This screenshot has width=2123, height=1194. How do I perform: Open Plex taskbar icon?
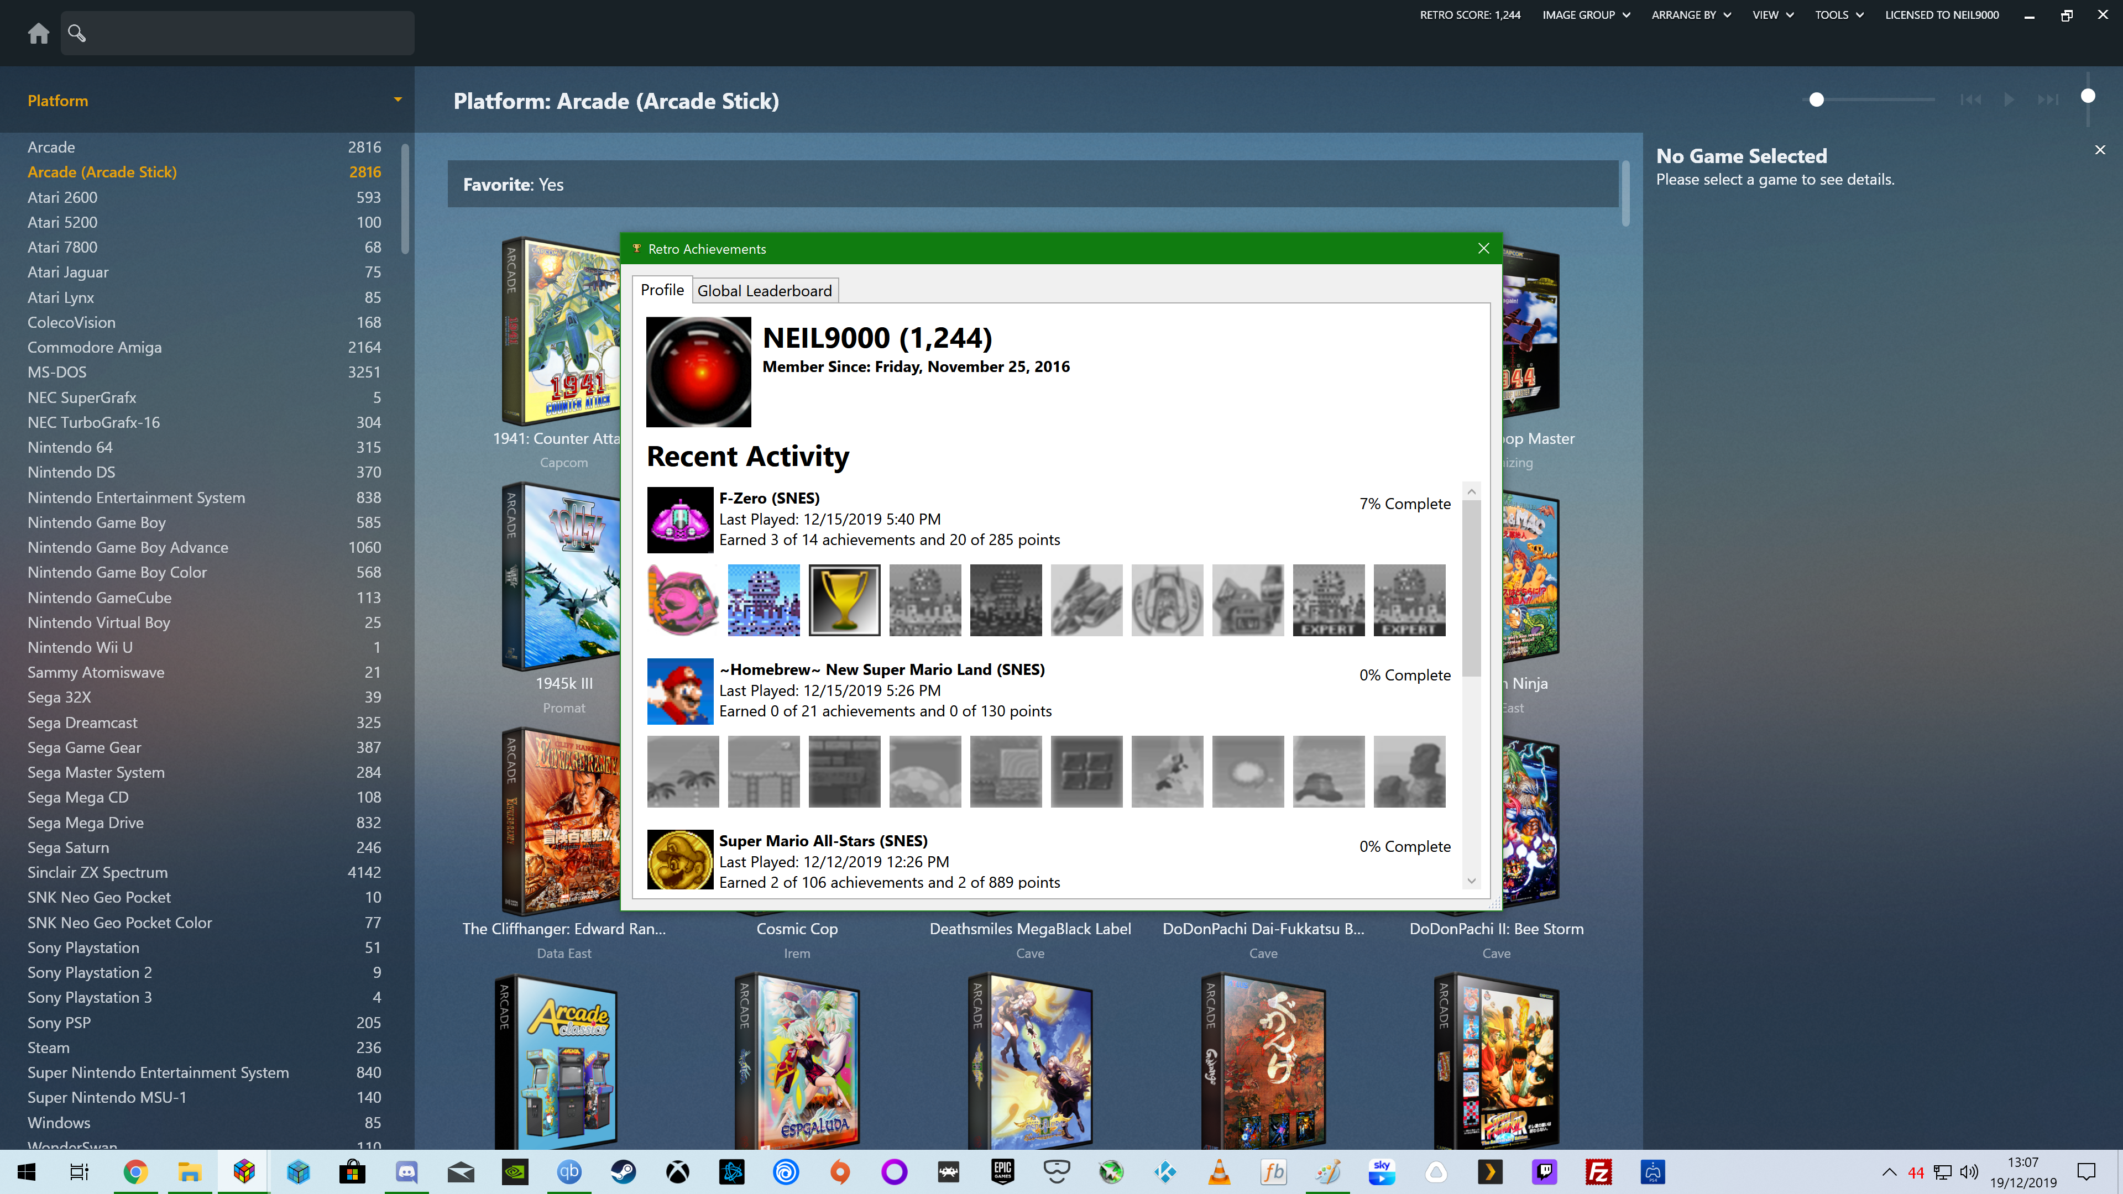point(1489,1172)
